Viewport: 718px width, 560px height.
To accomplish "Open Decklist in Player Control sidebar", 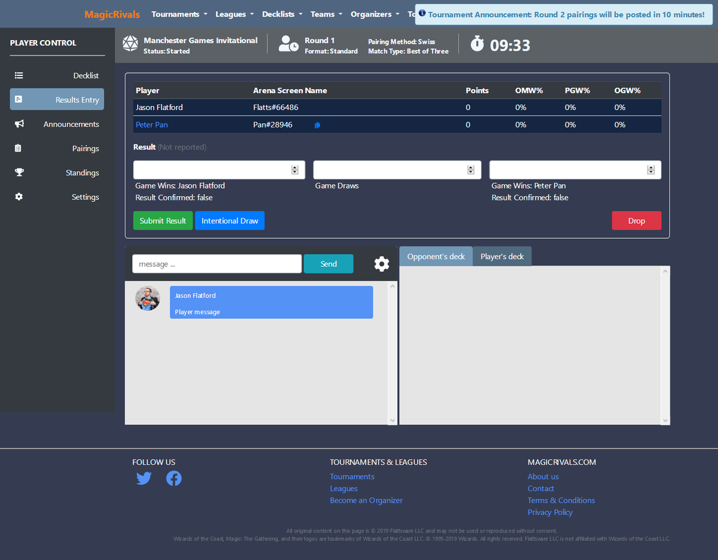I will 57,75.
